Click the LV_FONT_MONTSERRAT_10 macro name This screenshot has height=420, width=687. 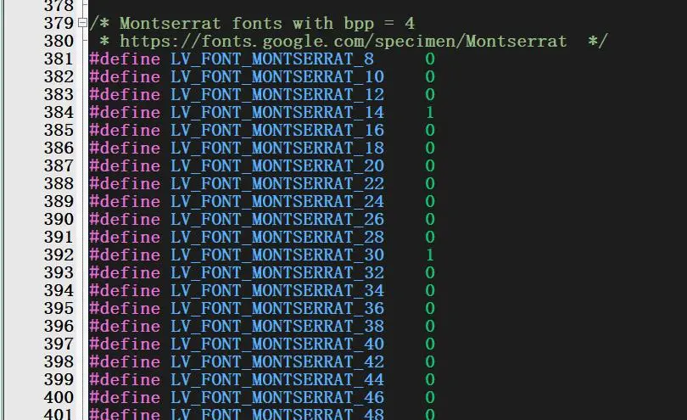pyautogui.click(x=276, y=76)
